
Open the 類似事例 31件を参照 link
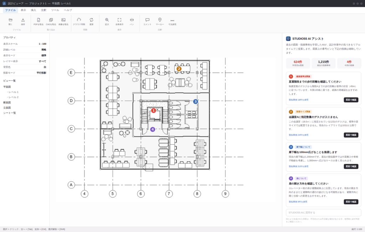[298, 166]
